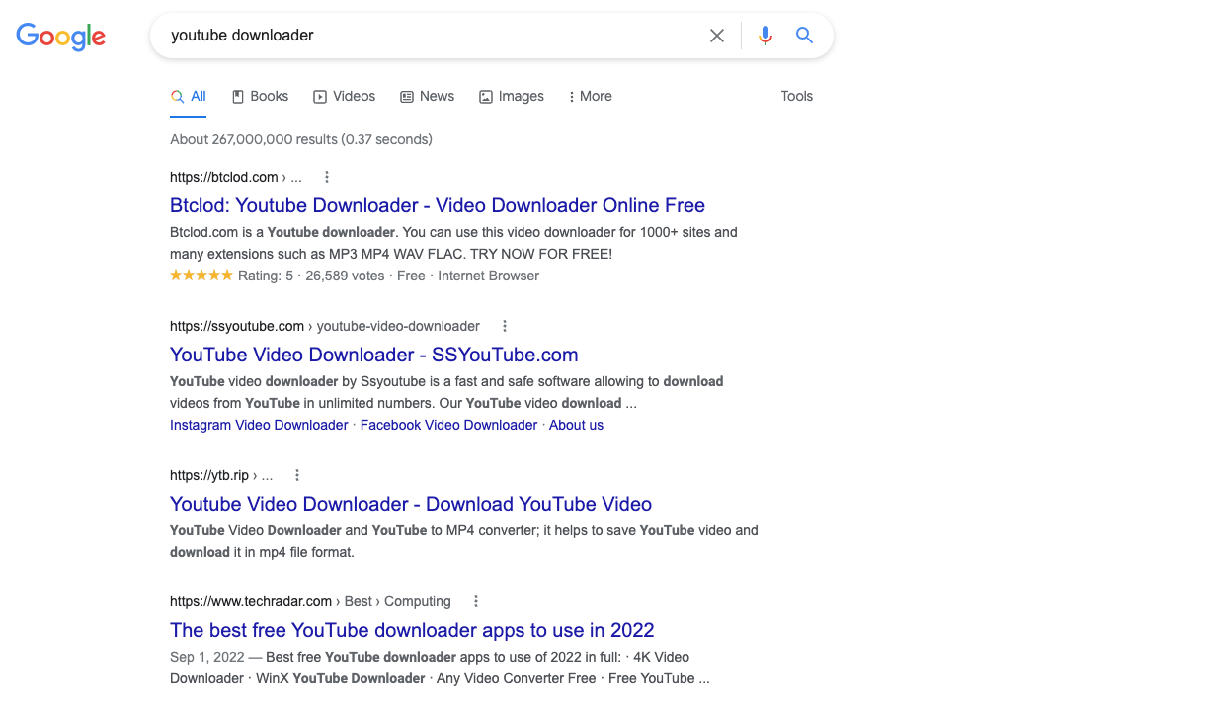Open the Tools filter options
Image resolution: width=1208 pixels, height=711 pixels.
796,96
